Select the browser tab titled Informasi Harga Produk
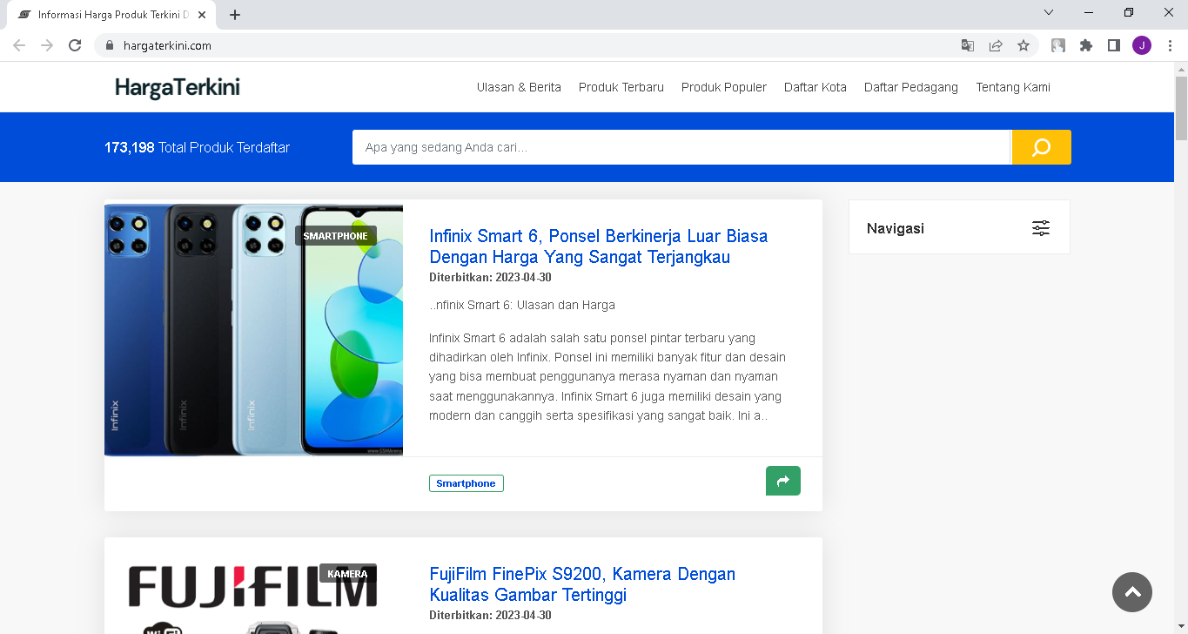This screenshot has height=634, width=1188. (x=111, y=15)
